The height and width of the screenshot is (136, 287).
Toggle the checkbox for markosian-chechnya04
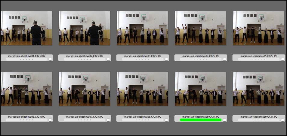tap(225, 59)
